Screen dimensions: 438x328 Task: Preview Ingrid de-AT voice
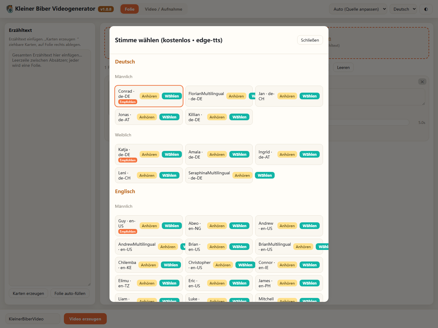[x=287, y=155]
